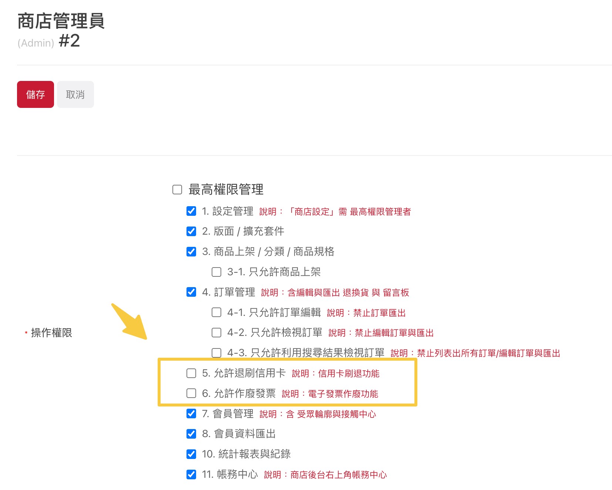This screenshot has height=490, width=612.
Task: Uncheck 2. 版面 / 擴充套件 permission
Action: pos(191,231)
